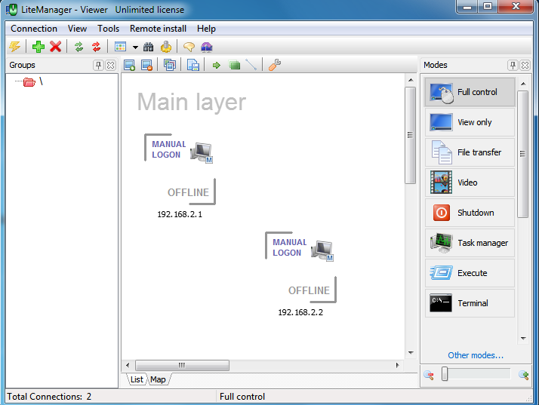The width and height of the screenshot is (539, 405).
Task: Select Terminal mode
Action: (470, 303)
